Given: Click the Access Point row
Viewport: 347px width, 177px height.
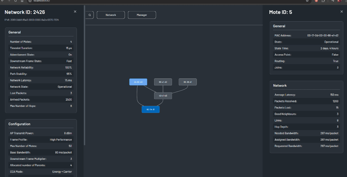Looking at the screenshot, I should 306,55.
